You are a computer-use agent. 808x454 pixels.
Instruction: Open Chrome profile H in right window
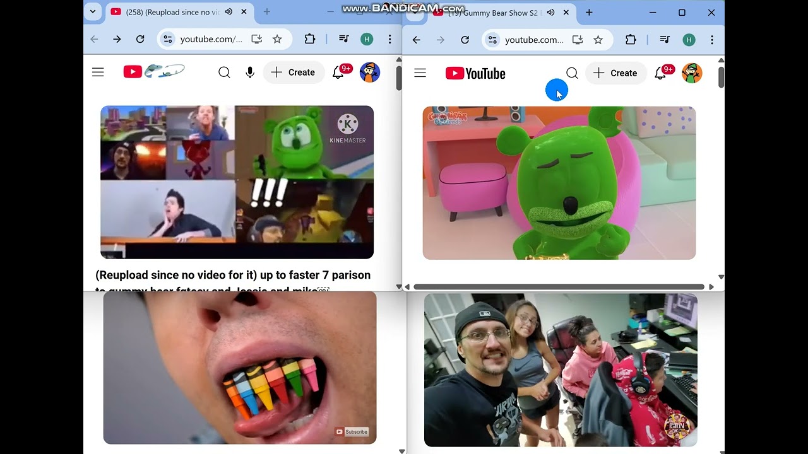pyautogui.click(x=689, y=40)
